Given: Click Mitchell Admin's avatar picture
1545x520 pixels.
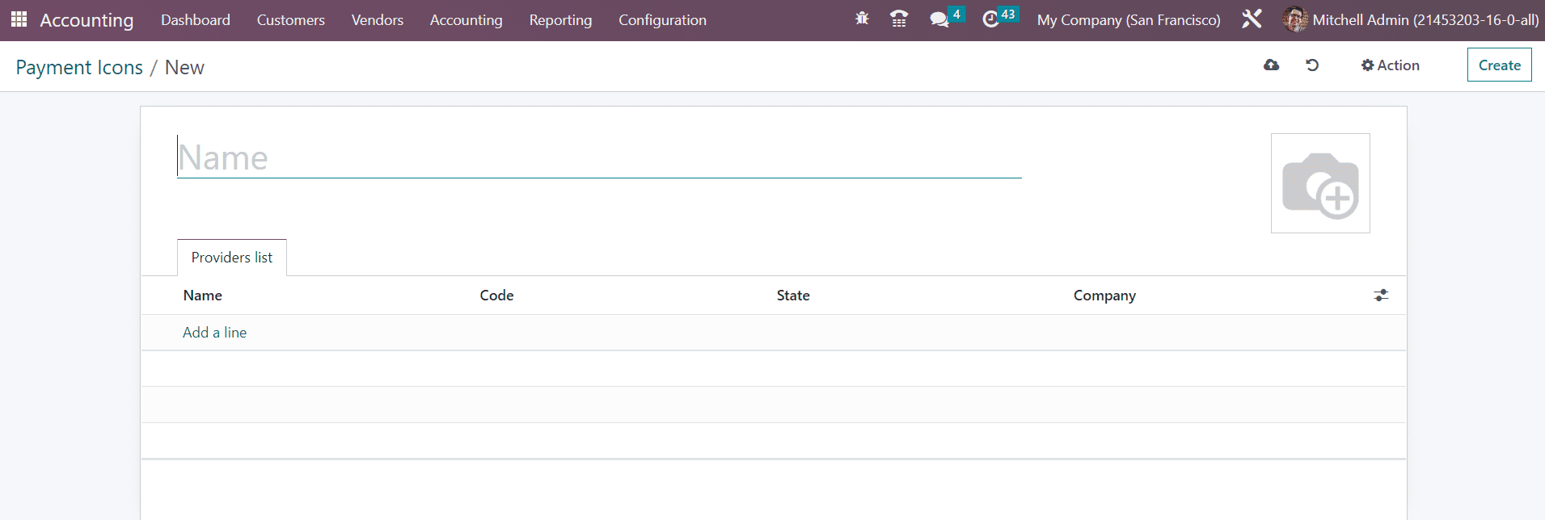Looking at the screenshot, I should 1295,19.
